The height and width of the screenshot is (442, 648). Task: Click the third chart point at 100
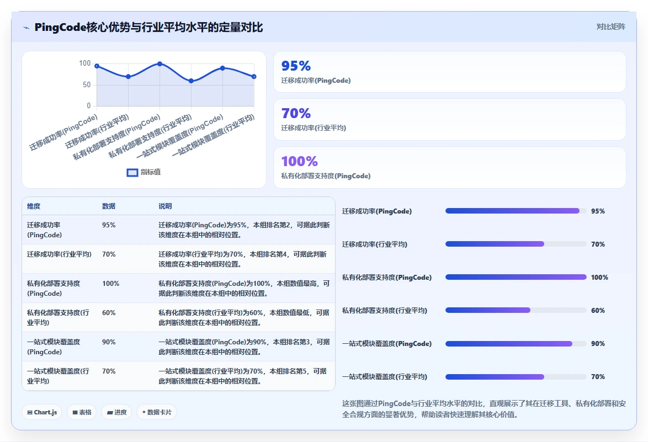click(x=160, y=63)
